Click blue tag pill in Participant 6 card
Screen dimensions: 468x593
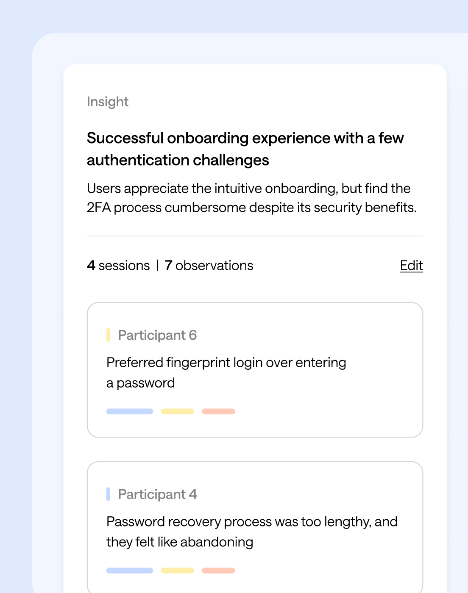coord(130,411)
